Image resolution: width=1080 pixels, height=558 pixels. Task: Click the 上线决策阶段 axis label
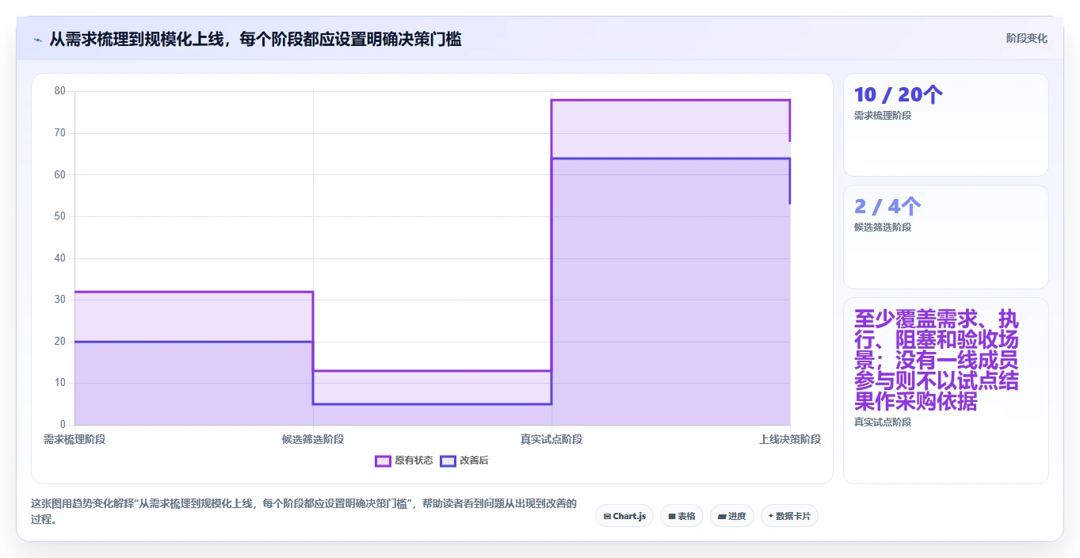tap(790, 439)
